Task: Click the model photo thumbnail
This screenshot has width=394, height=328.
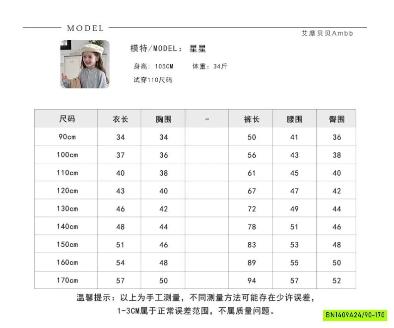Action: coord(85,64)
